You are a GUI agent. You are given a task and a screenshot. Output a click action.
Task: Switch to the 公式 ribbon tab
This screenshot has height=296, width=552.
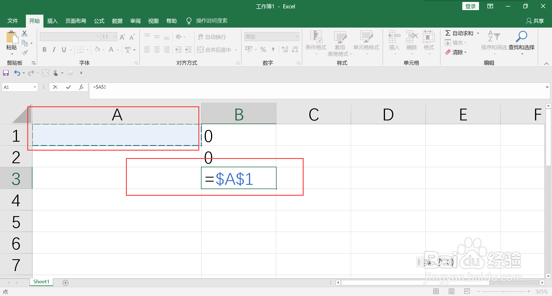click(99, 21)
